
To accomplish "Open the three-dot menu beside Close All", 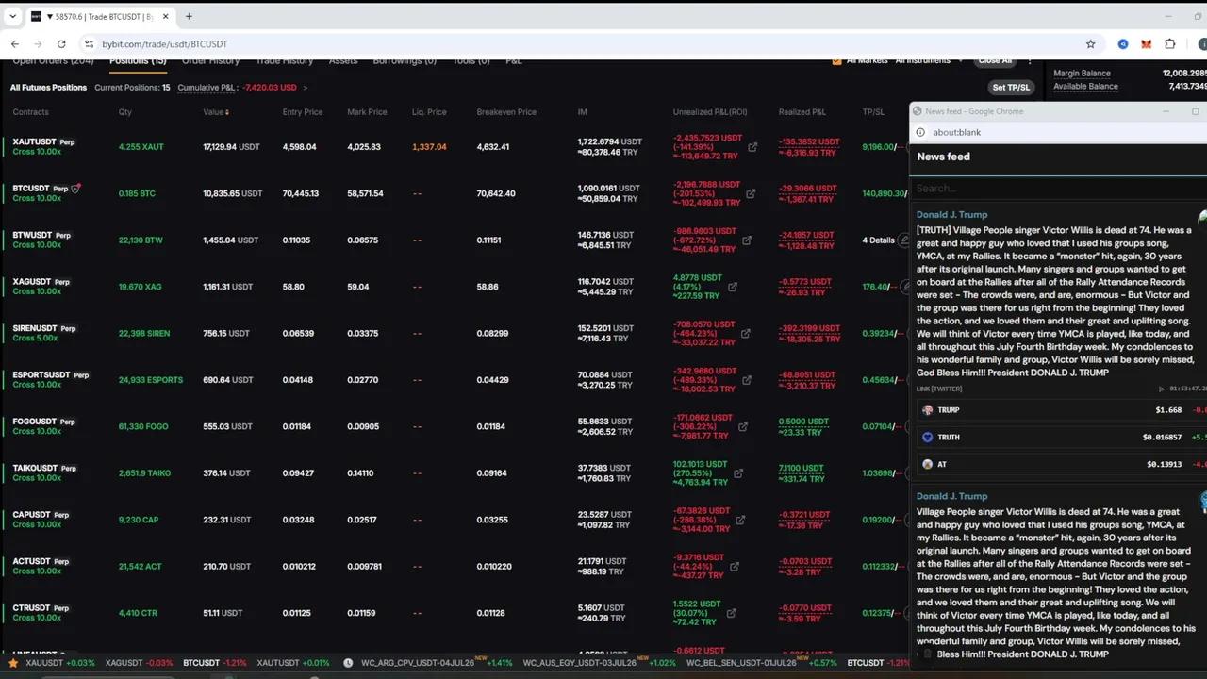I will (x=1030, y=61).
